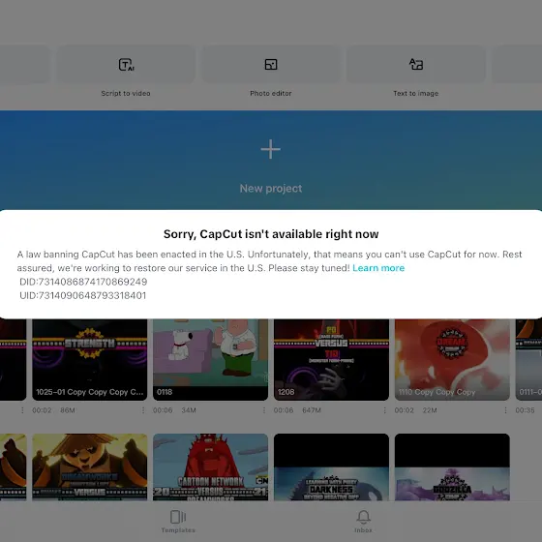Open the Godzilla project thumbnail
The width and height of the screenshot is (542, 542).
452,467
